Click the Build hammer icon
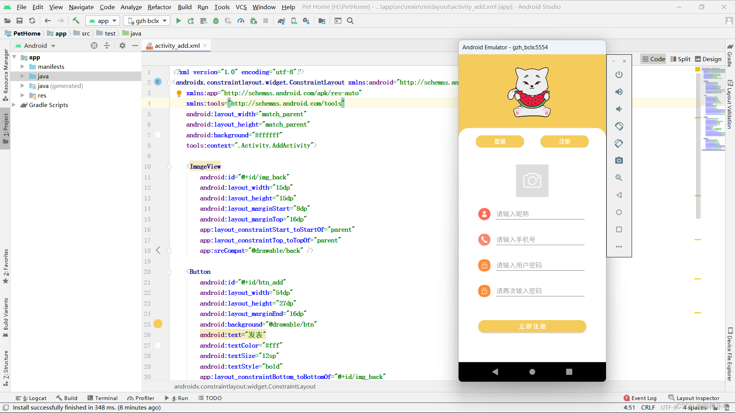Screen dimensions: 735x413 click(x=76, y=21)
